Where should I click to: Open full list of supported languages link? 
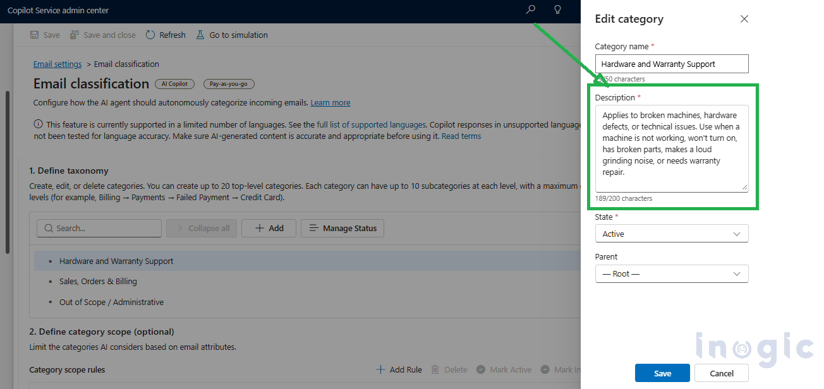tap(372, 124)
